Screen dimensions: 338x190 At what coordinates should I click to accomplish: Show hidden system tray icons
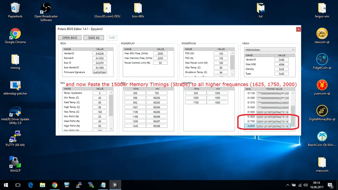click(x=288, y=185)
